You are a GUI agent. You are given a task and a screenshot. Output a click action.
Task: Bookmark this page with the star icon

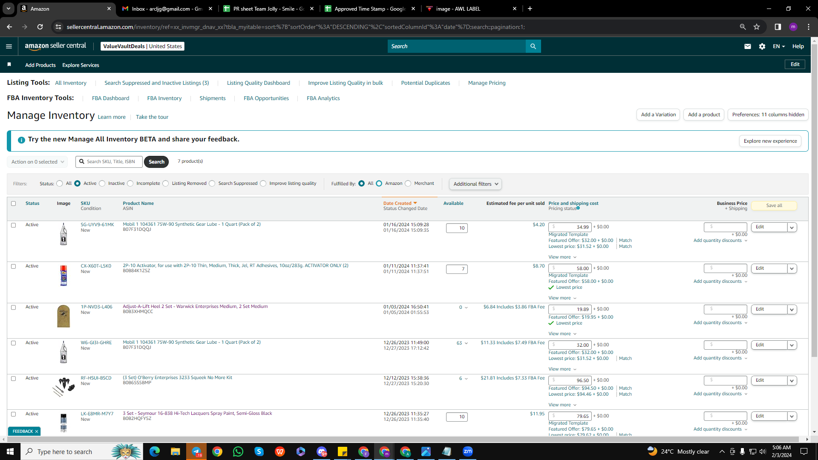757,27
